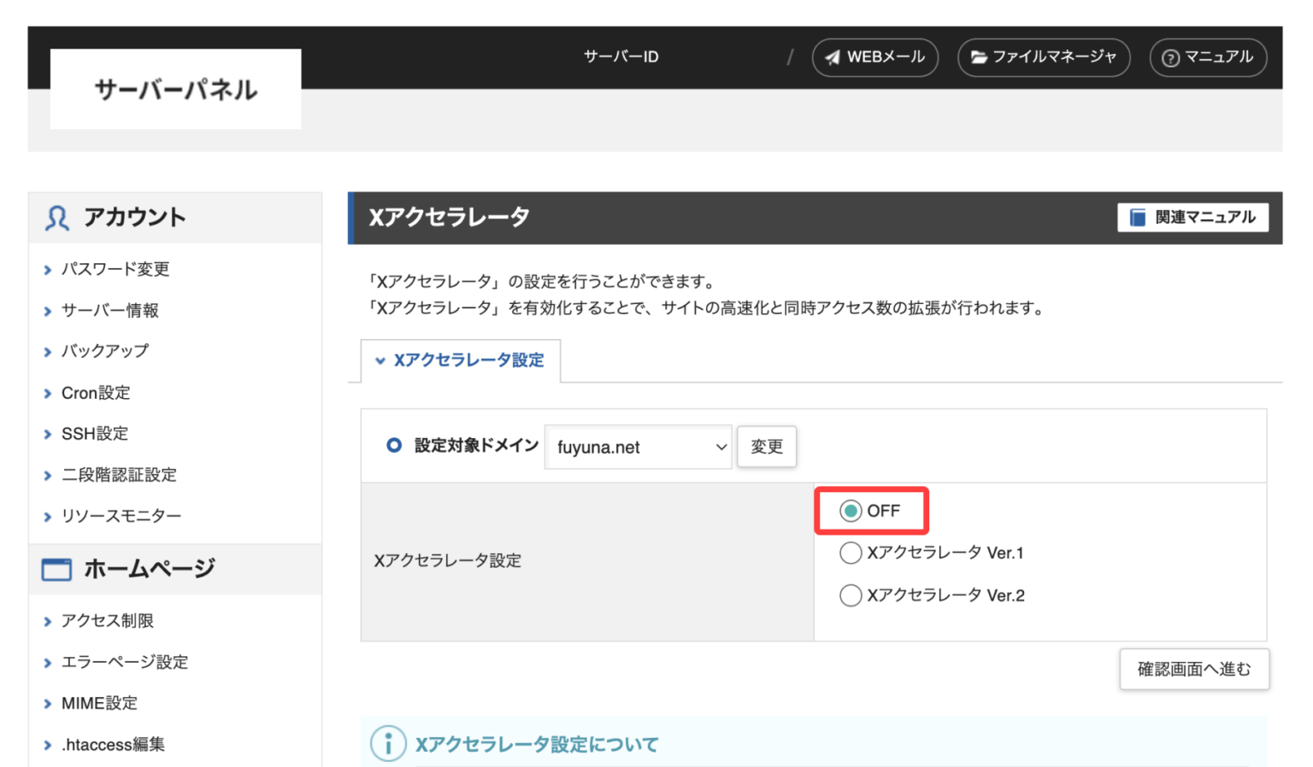The width and height of the screenshot is (1313, 767).
Task: Click the ホームページ window icon
Action: [57, 569]
